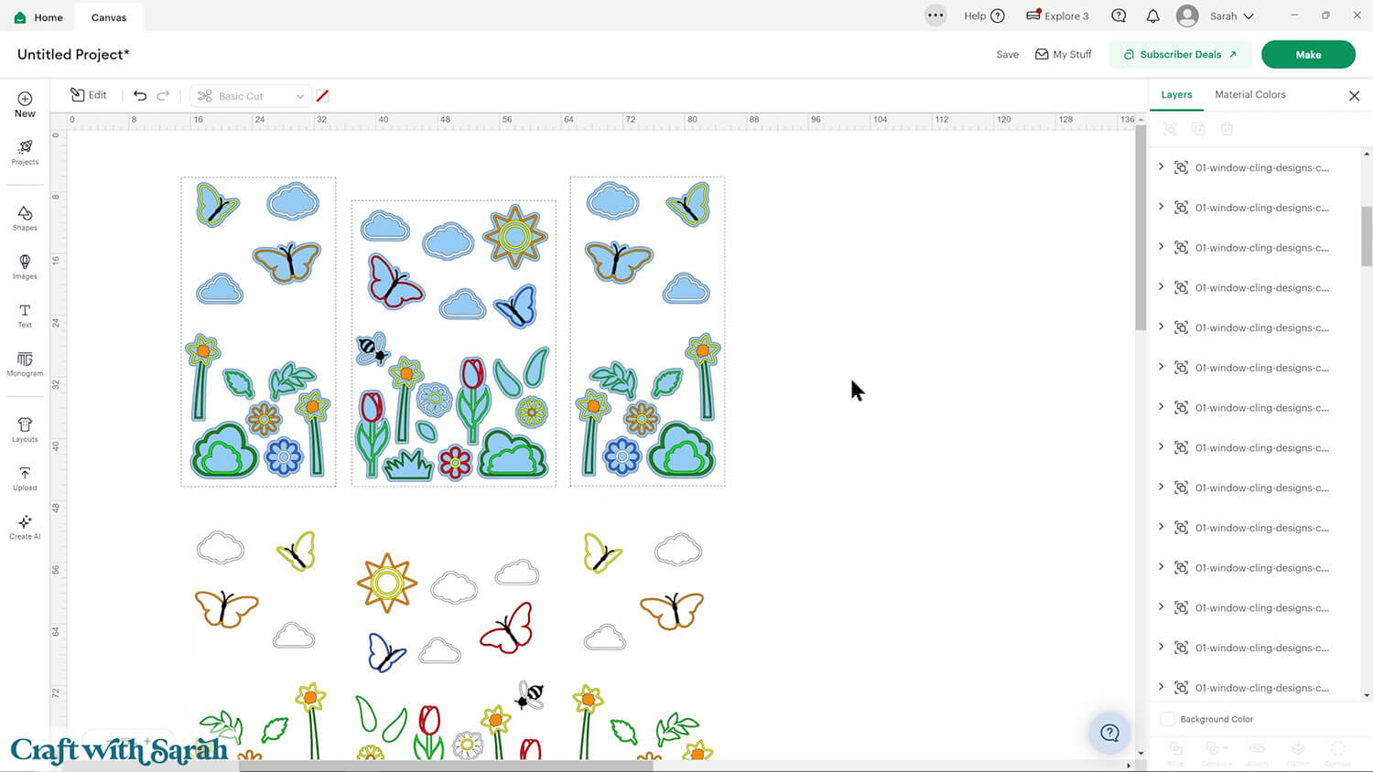Open the notifications bell
Screen dimensions: 1373x772
coord(1152,16)
